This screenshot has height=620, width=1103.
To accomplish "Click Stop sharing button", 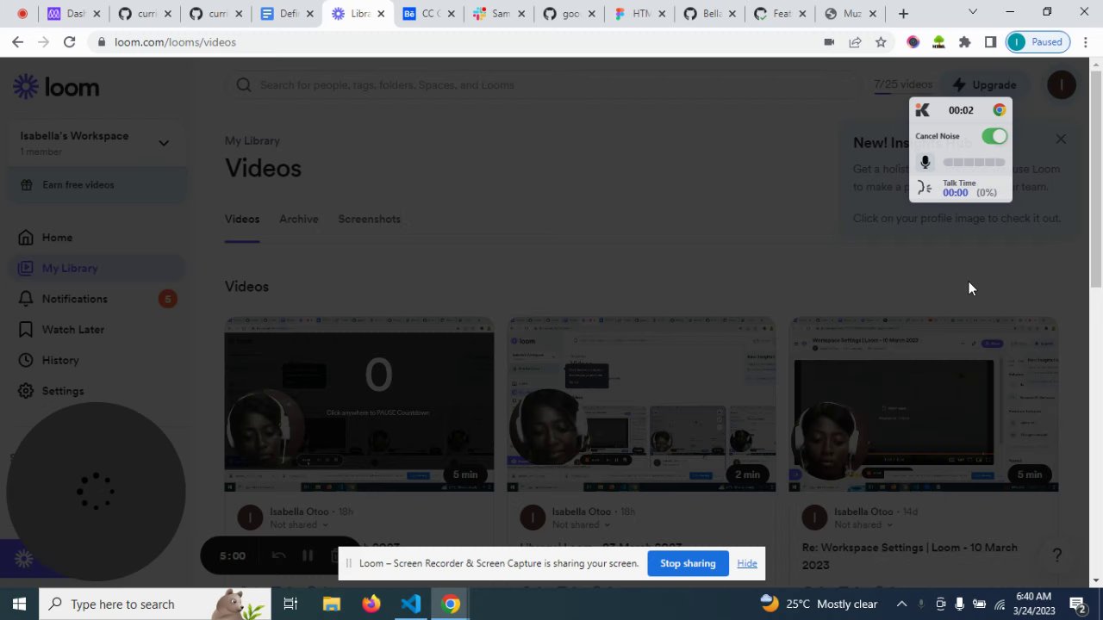I will pos(688,563).
